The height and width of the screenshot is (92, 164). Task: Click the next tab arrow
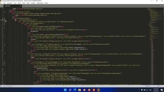pos(2,6)
